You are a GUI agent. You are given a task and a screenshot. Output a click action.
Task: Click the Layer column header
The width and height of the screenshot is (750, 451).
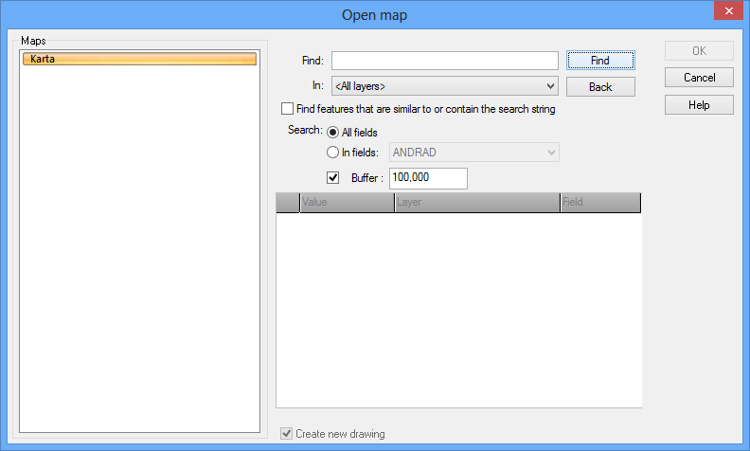[476, 203]
